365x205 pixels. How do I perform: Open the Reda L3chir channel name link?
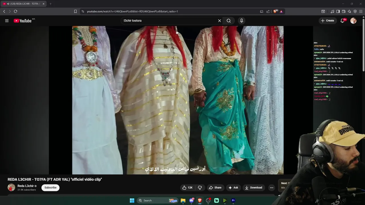[x=26, y=186]
